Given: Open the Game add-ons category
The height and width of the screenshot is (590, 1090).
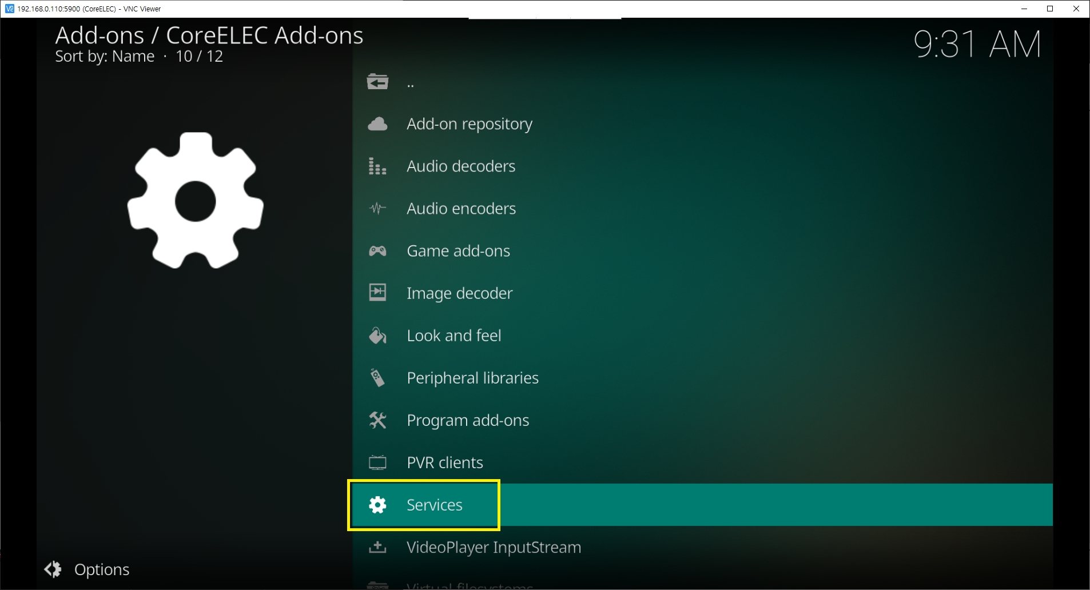Looking at the screenshot, I should tap(702, 251).
